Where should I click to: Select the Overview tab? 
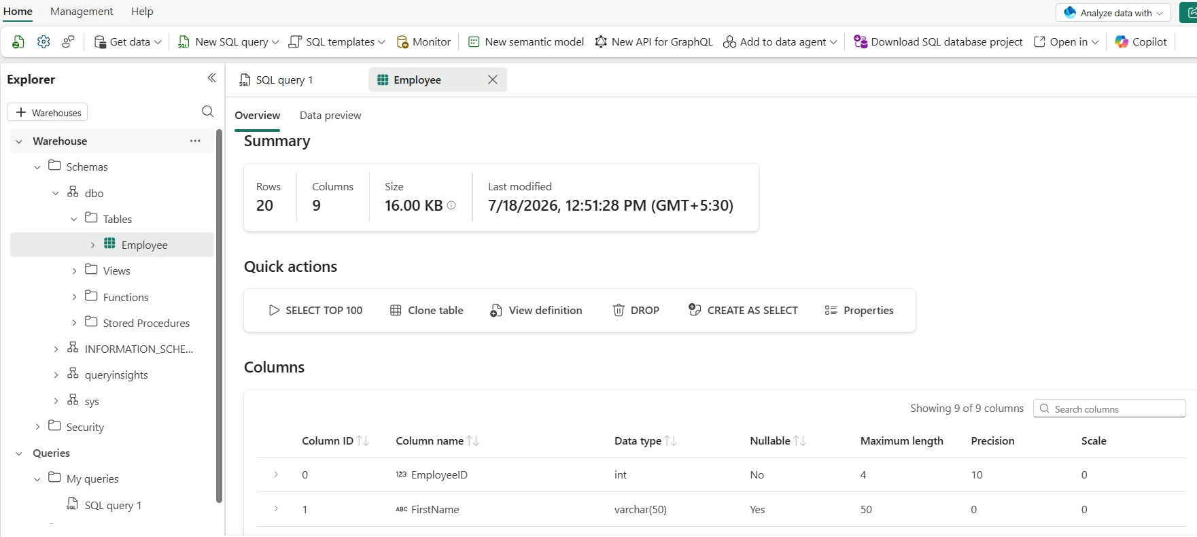coord(257,115)
